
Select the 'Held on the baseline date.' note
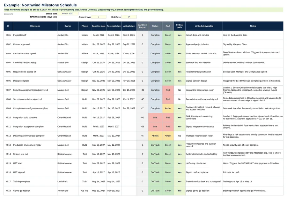253,35
